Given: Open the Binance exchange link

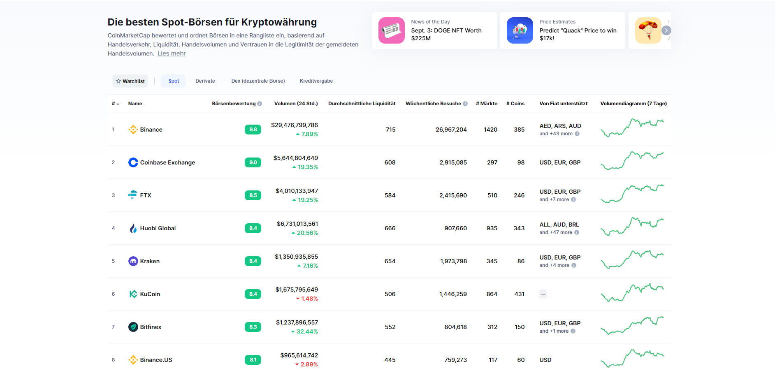Looking at the screenshot, I should point(151,130).
